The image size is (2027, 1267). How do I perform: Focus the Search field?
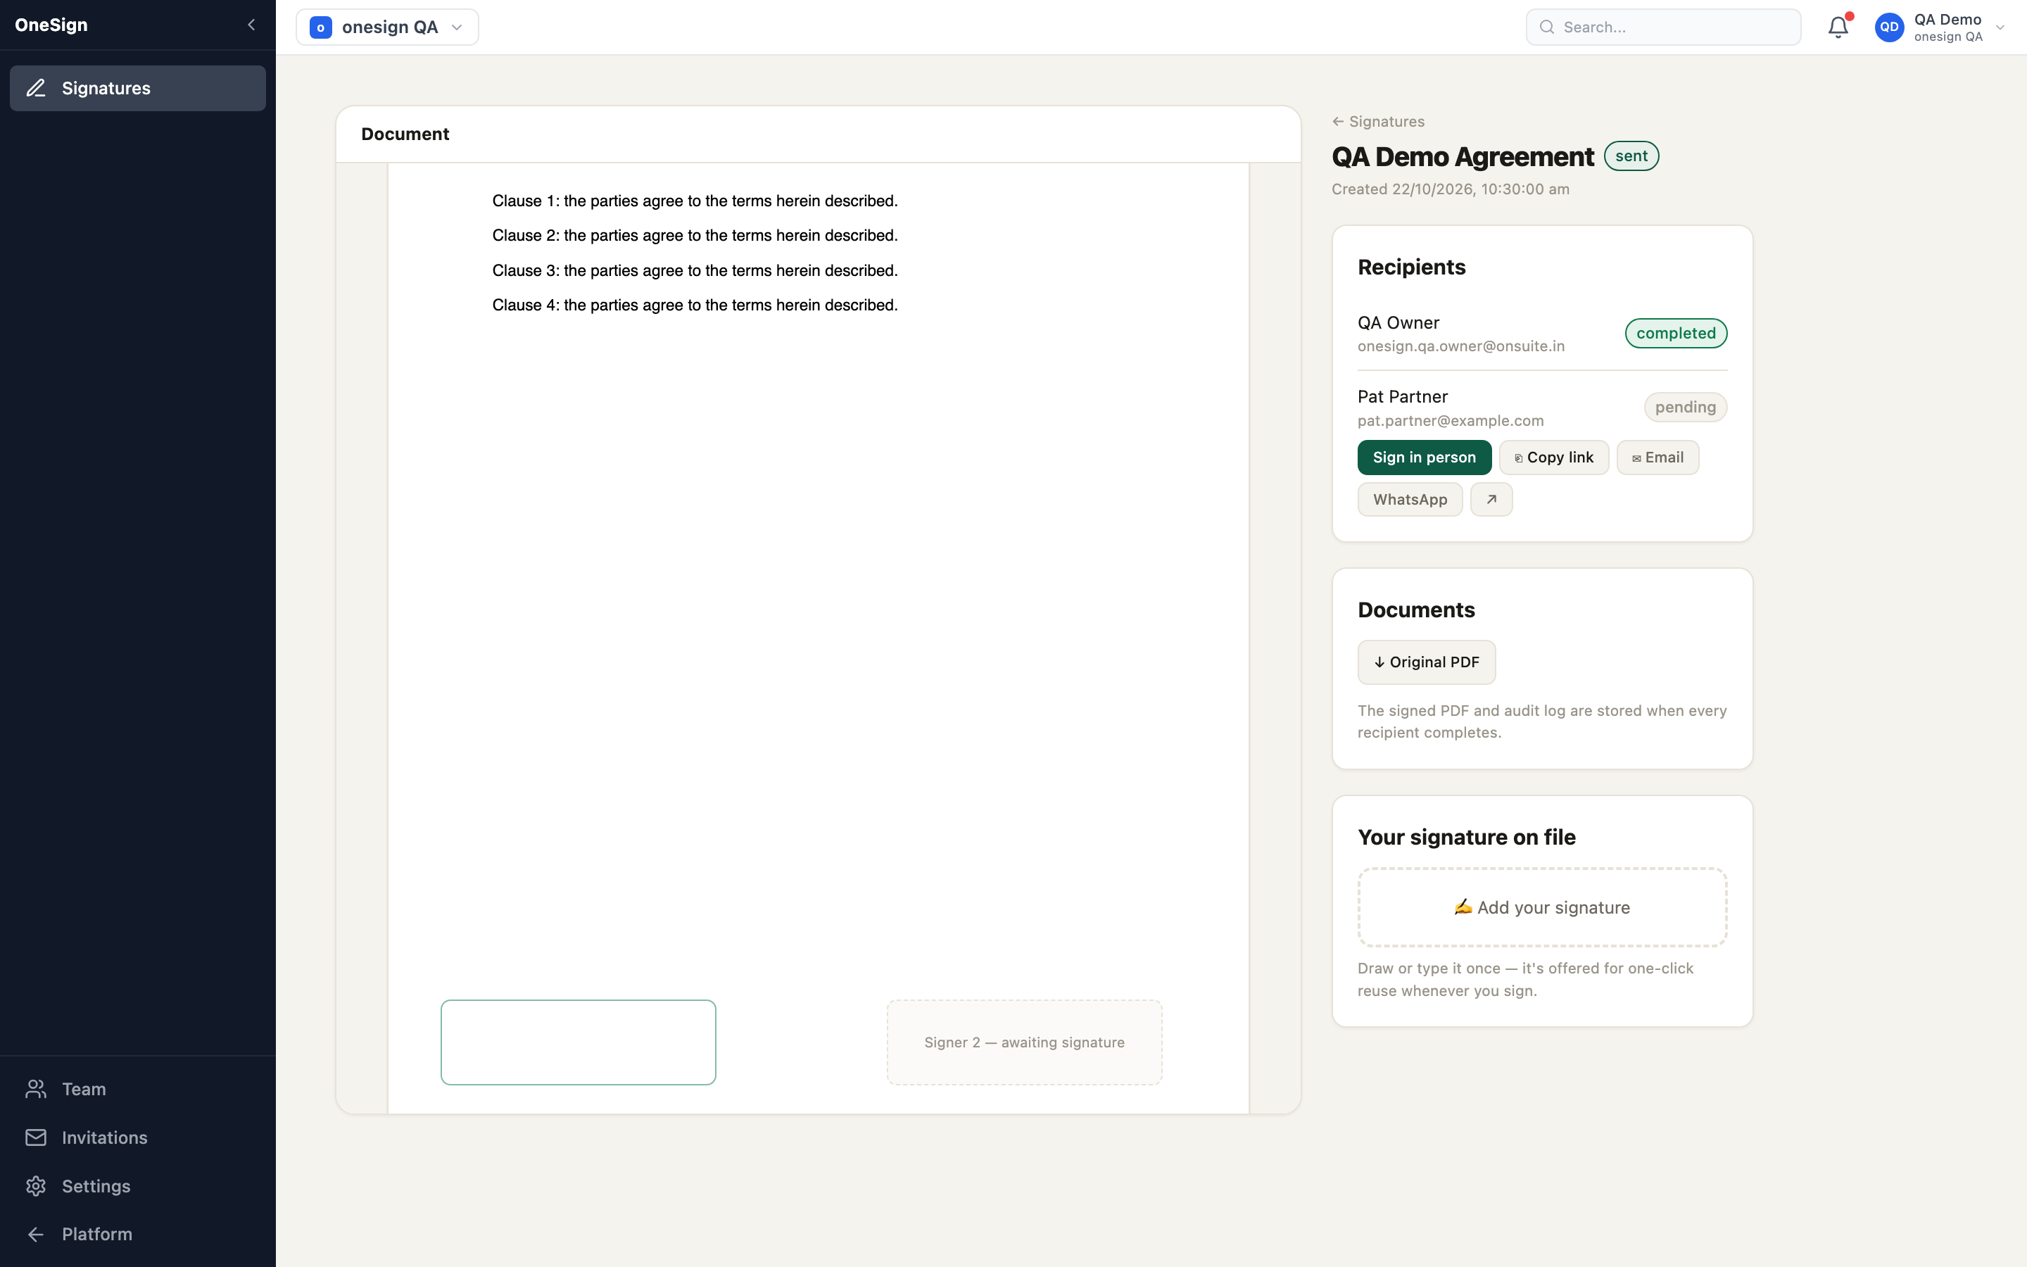pos(1662,27)
